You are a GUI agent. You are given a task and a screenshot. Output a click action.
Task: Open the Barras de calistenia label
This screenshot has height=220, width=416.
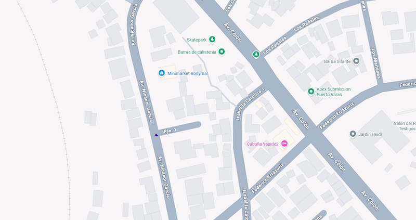pos(197,52)
